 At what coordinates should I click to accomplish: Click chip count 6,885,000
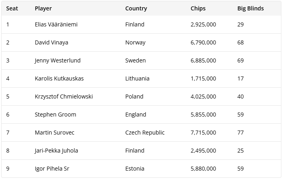(x=203, y=60)
